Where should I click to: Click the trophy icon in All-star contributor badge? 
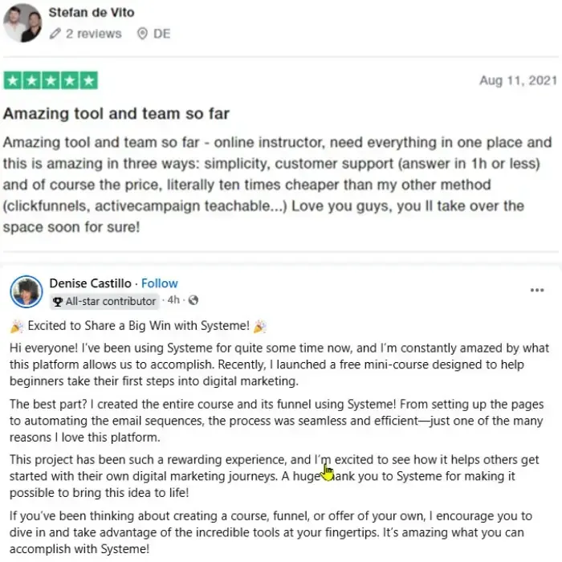(57, 301)
